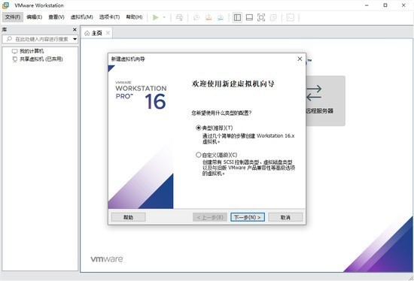Close the 新建虚拟机向导 dialog
The width and height of the screenshot is (414, 281).
click(x=300, y=59)
